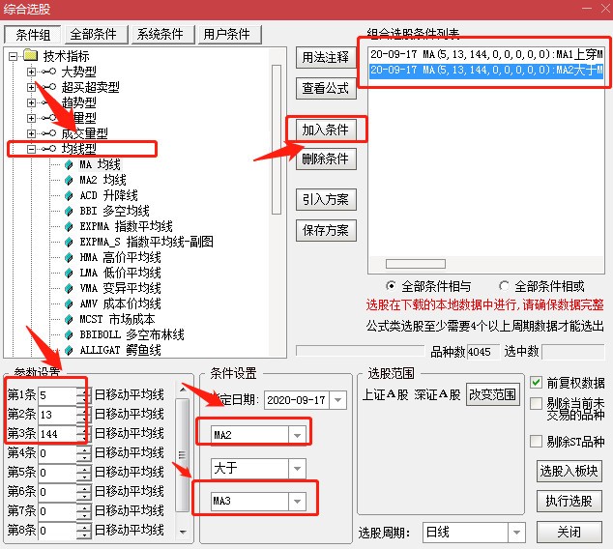Click the 执行选股 button

coord(568,501)
